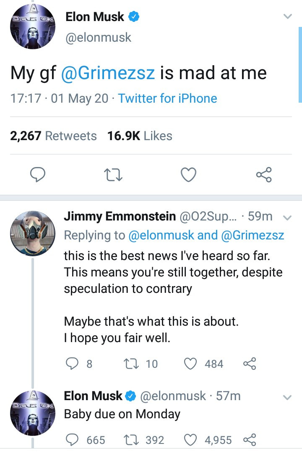Open the Twitter for iPhone source link
Screen dimensions: 302x454
coord(167,98)
